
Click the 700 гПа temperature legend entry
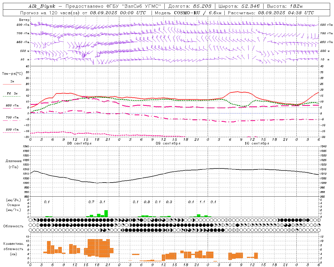(12, 118)
